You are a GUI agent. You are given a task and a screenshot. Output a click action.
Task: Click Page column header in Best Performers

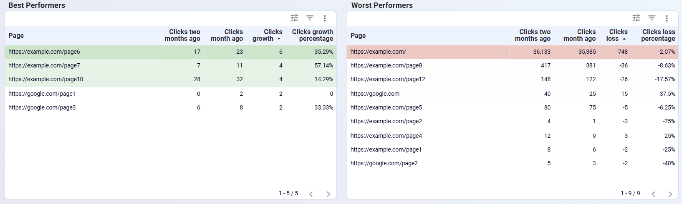pos(16,36)
